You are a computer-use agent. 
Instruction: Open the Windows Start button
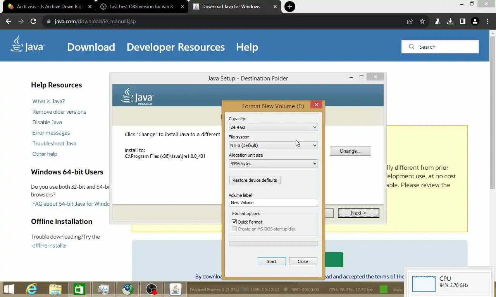tap(9, 289)
